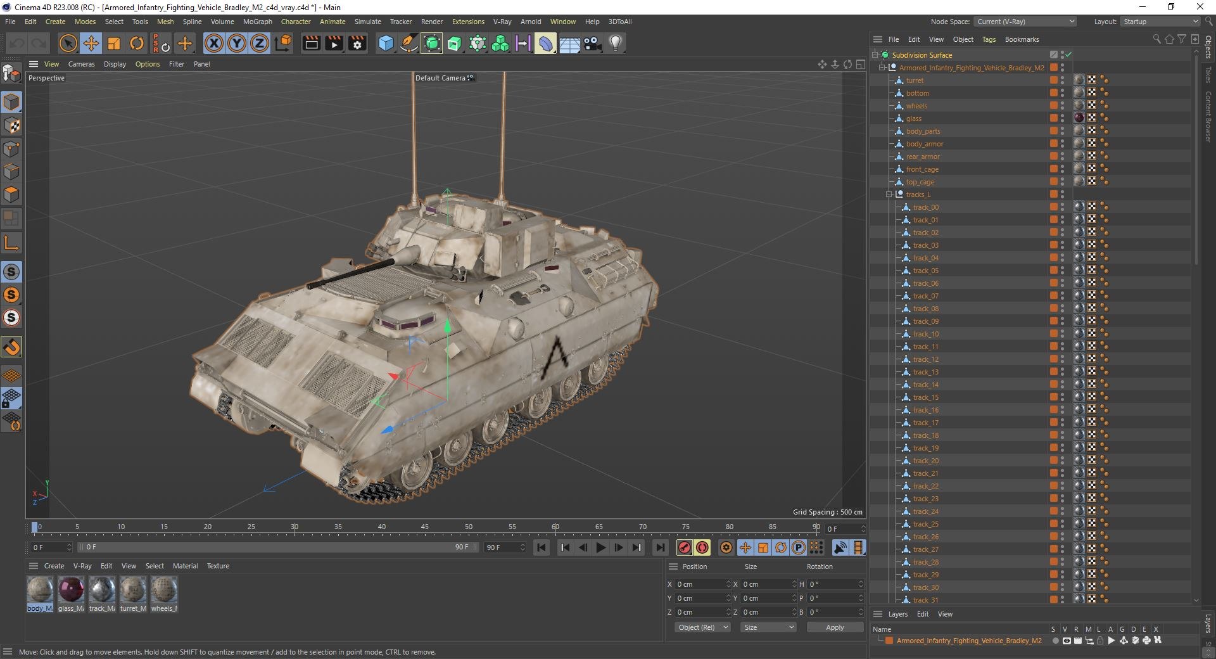Click the Floor grid icon

click(569, 43)
